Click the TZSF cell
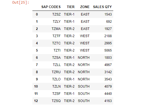Screen dimensions: 144x107 [x=56, y=94]
